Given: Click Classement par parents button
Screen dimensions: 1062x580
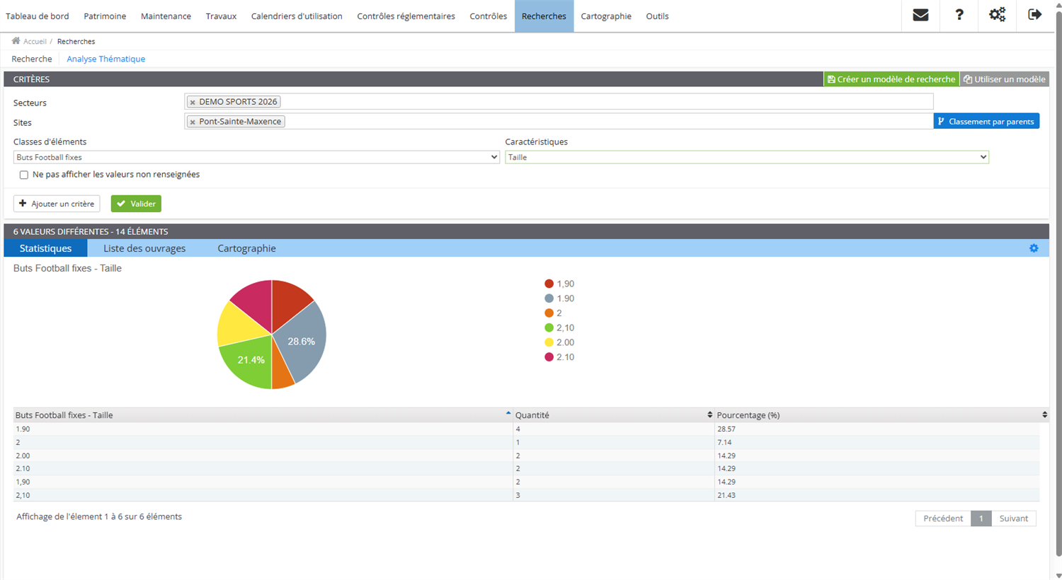Looking at the screenshot, I should pyautogui.click(x=986, y=122).
